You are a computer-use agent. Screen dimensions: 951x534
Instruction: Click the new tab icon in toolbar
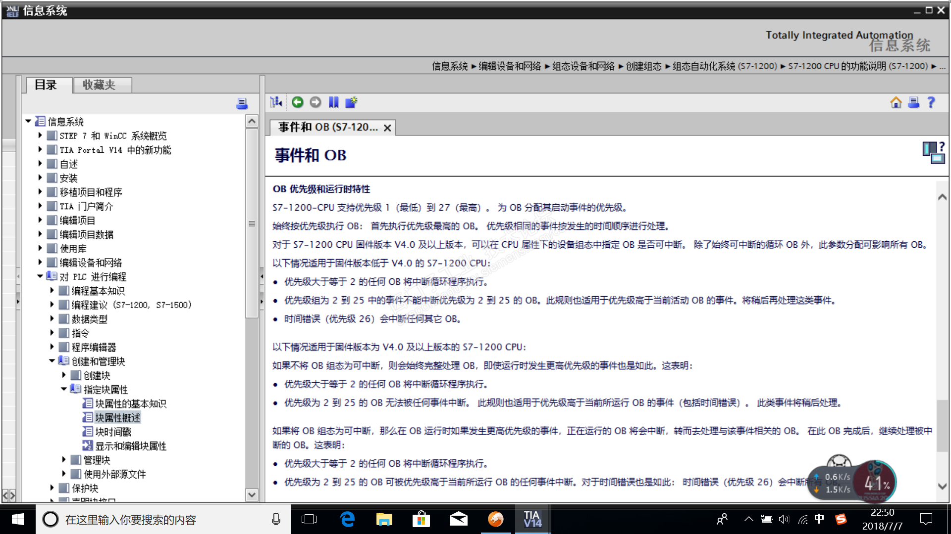[351, 102]
